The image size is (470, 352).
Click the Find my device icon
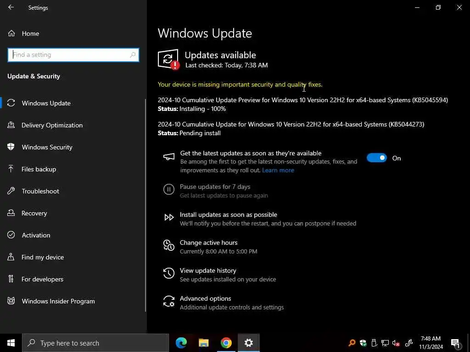pos(11,257)
